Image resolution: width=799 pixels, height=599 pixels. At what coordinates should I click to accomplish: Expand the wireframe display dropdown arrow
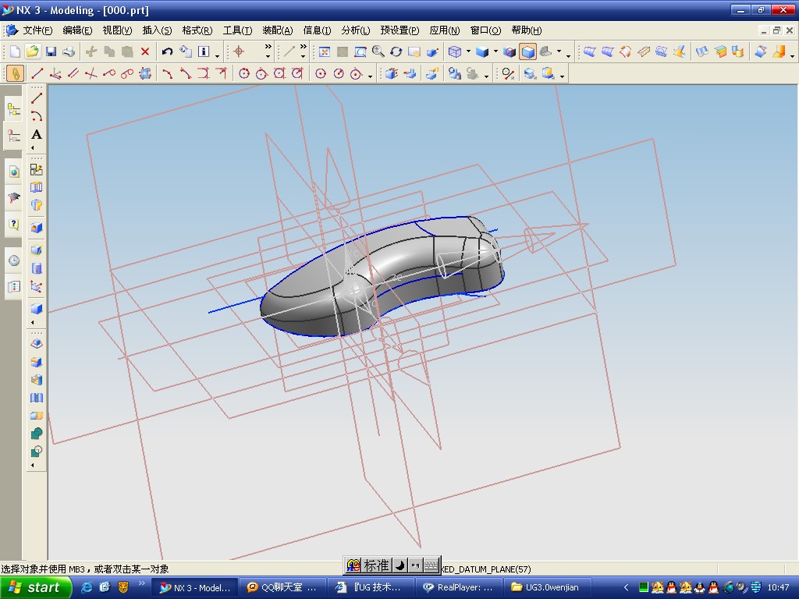point(468,52)
